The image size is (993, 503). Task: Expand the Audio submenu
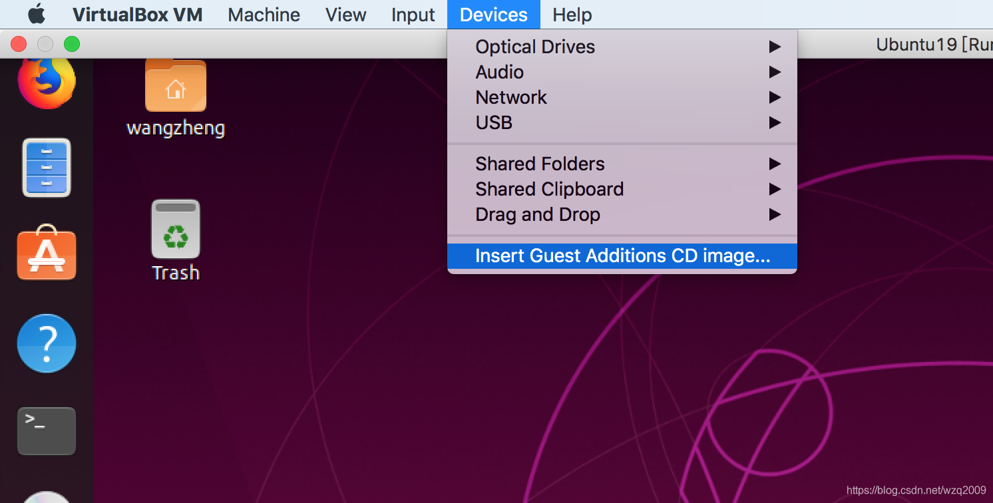coord(622,72)
